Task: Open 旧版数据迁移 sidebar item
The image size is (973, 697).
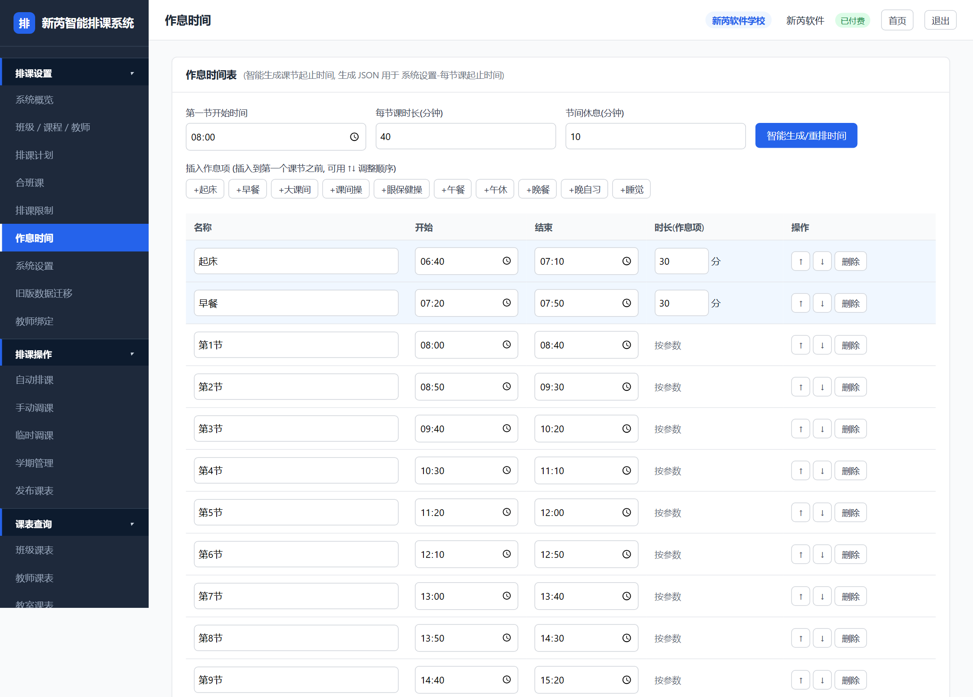Action: (74, 293)
